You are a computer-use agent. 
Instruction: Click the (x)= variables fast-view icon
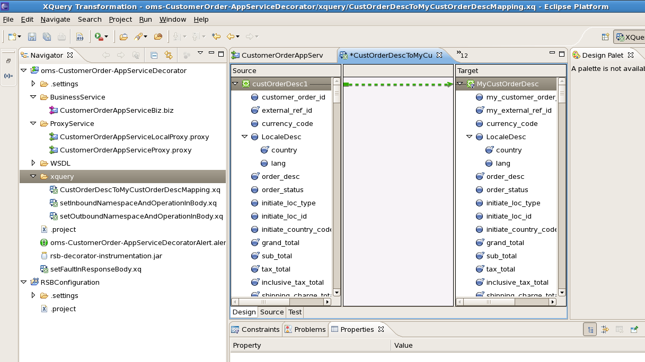(x=8, y=76)
